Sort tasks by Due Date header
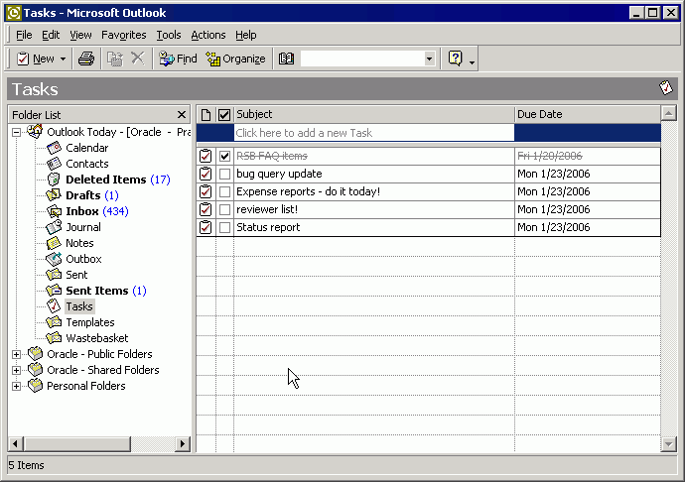Viewport: 685px width, 482px height. (x=588, y=114)
